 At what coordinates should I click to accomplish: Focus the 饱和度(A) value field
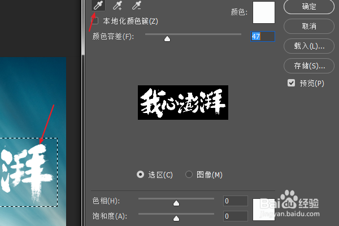click(x=236, y=216)
